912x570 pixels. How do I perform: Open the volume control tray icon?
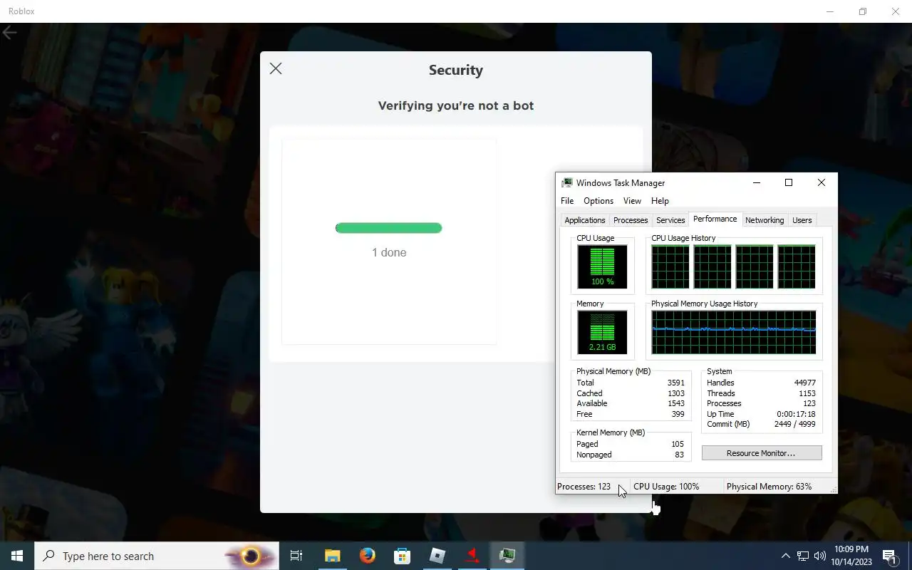coord(820,556)
